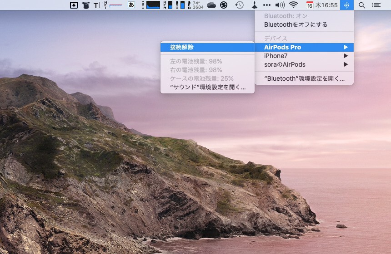This screenshot has height=254, width=391.
Task: Disconnect AirPods Pro with 接続解除
Action: 182,47
